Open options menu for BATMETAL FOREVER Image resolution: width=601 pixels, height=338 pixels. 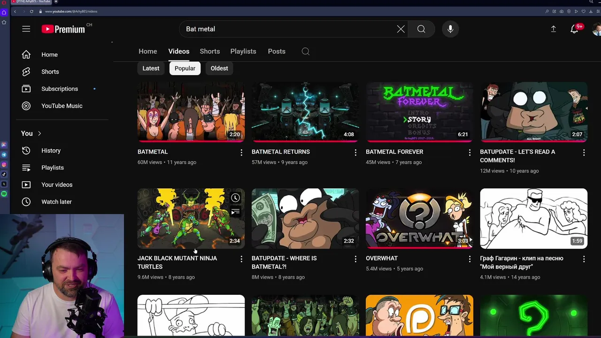coord(470,153)
